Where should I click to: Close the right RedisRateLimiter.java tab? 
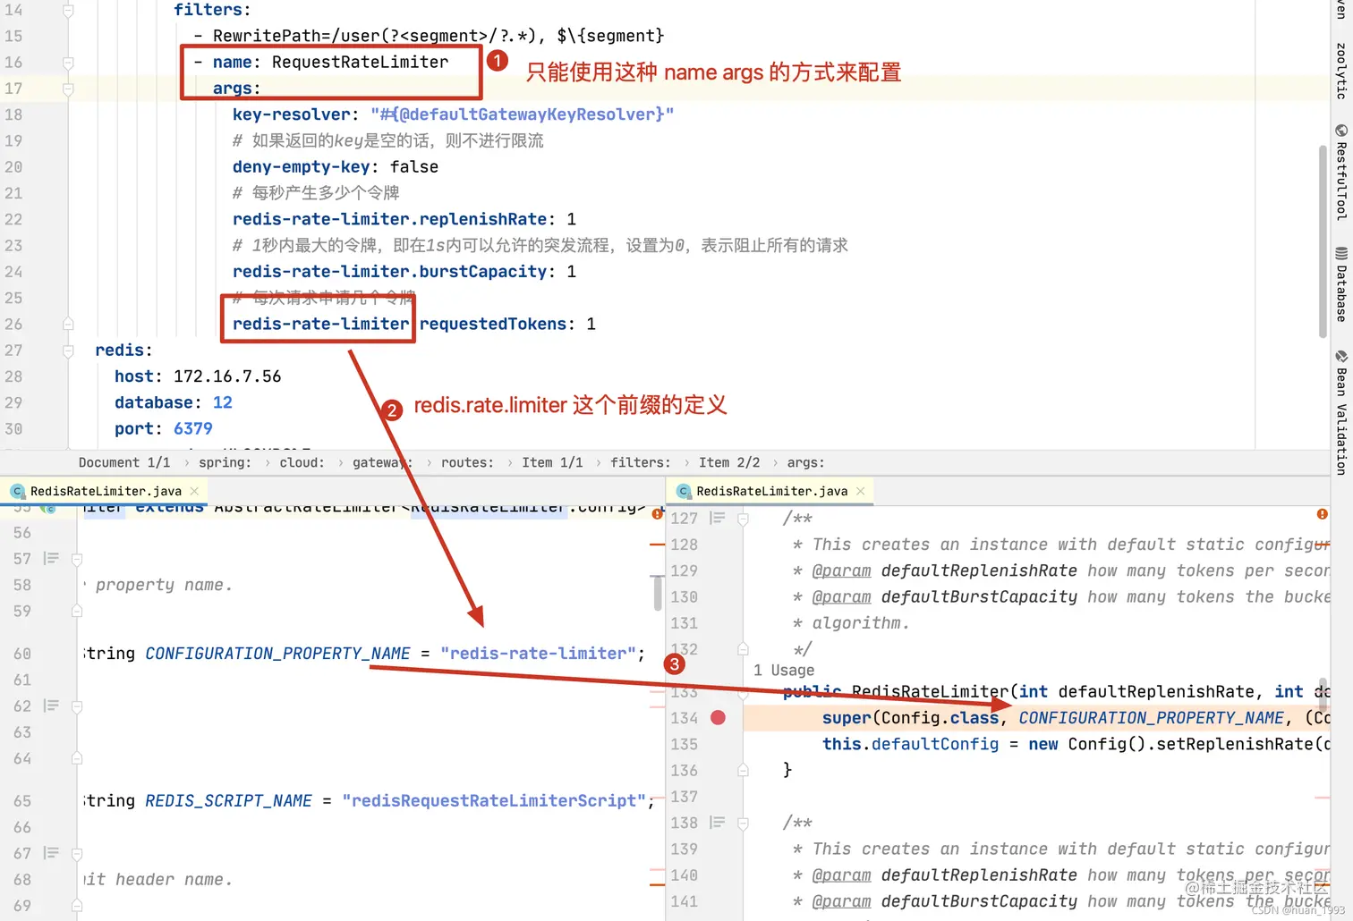861,491
